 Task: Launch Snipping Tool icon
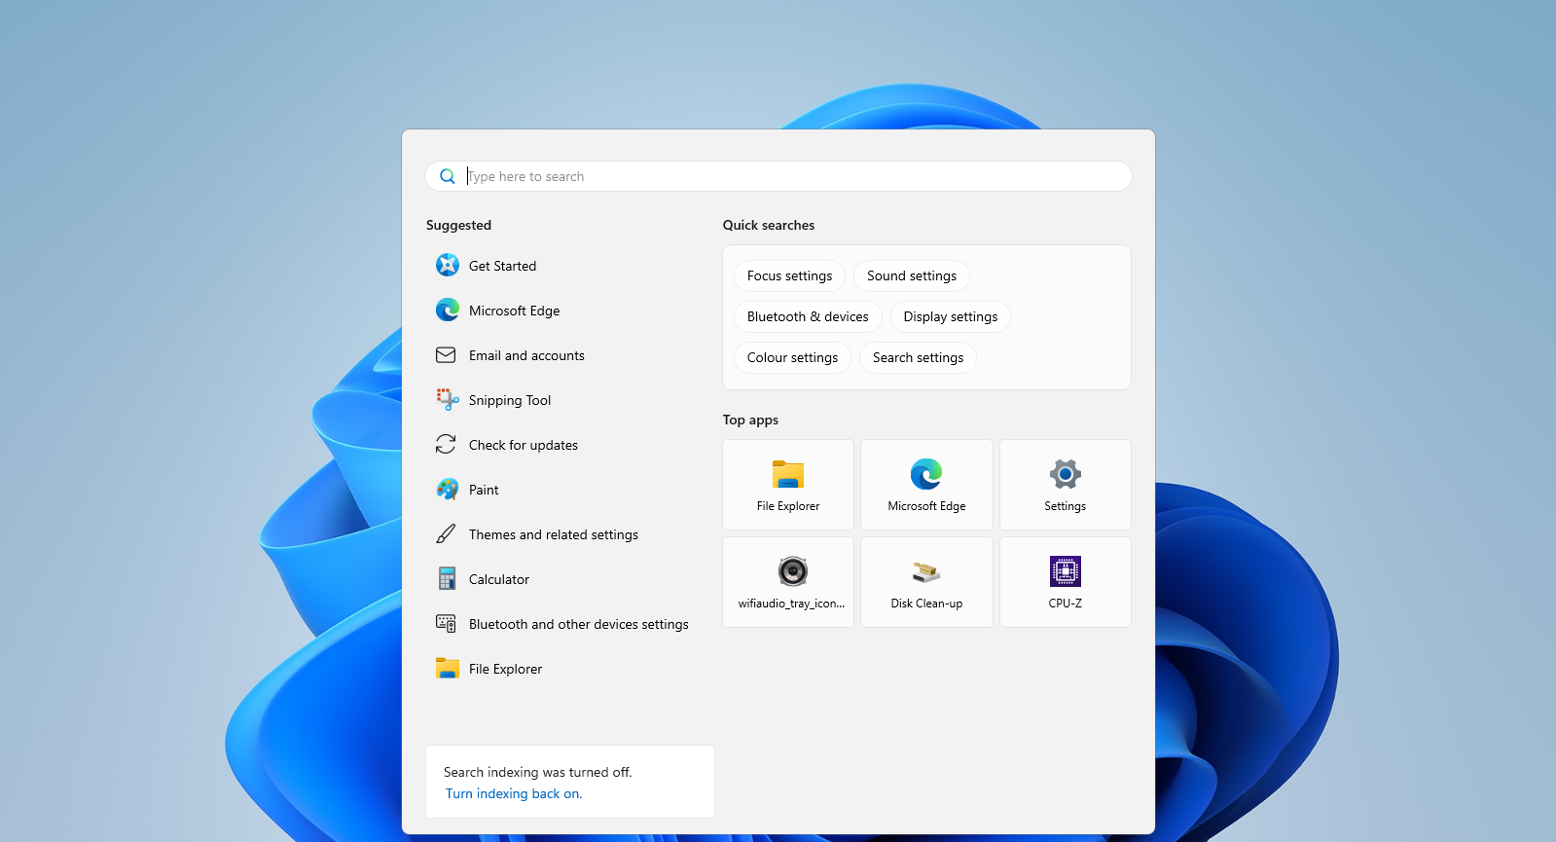tap(447, 399)
